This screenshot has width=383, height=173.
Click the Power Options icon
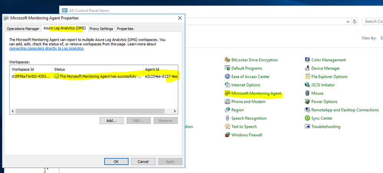tap(307, 101)
